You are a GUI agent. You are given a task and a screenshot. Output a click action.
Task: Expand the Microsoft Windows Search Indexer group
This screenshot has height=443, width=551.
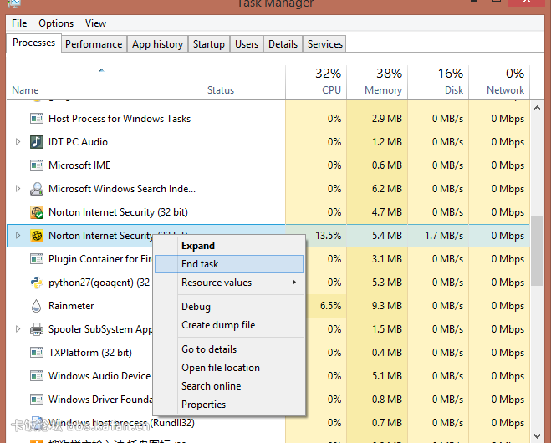18,189
